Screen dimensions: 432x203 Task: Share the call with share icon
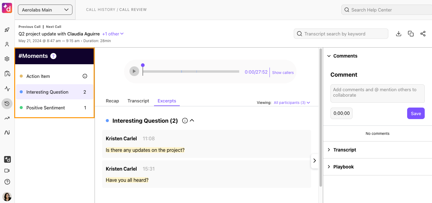point(423,34)
